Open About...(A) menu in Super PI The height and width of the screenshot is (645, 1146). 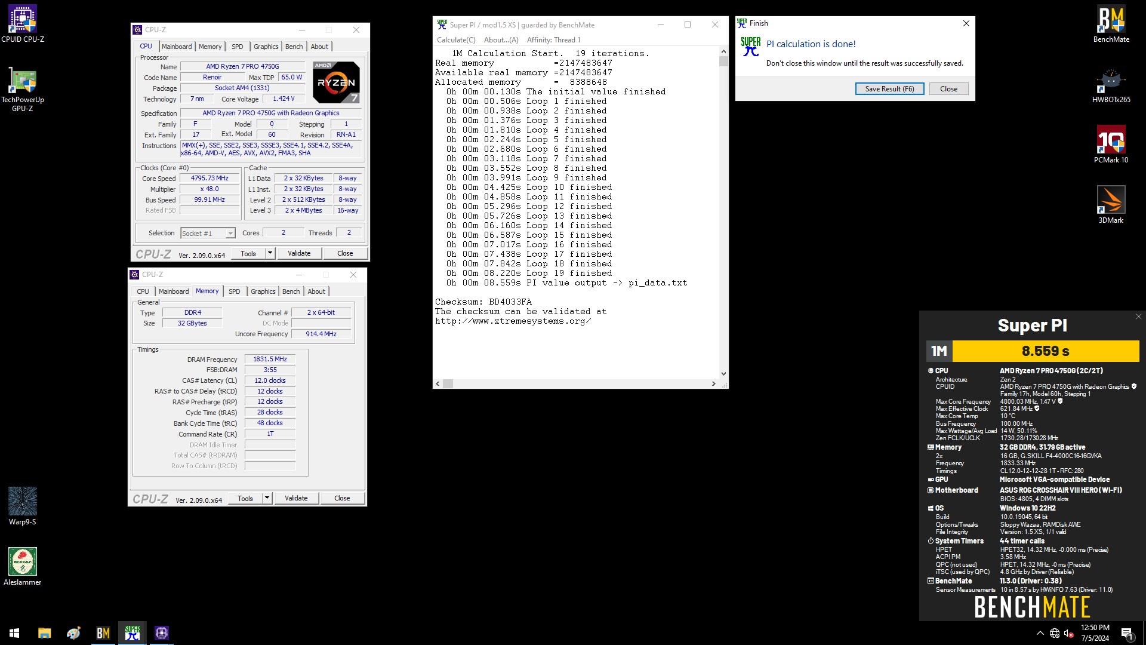[x=501, y=40]
